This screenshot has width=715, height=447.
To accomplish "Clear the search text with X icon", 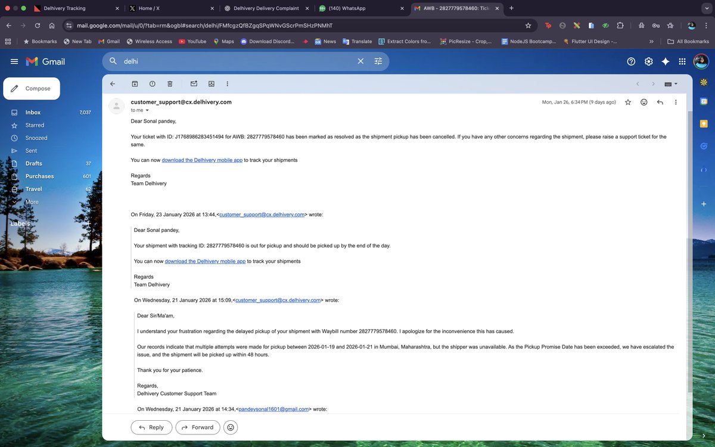I will 360,61.
